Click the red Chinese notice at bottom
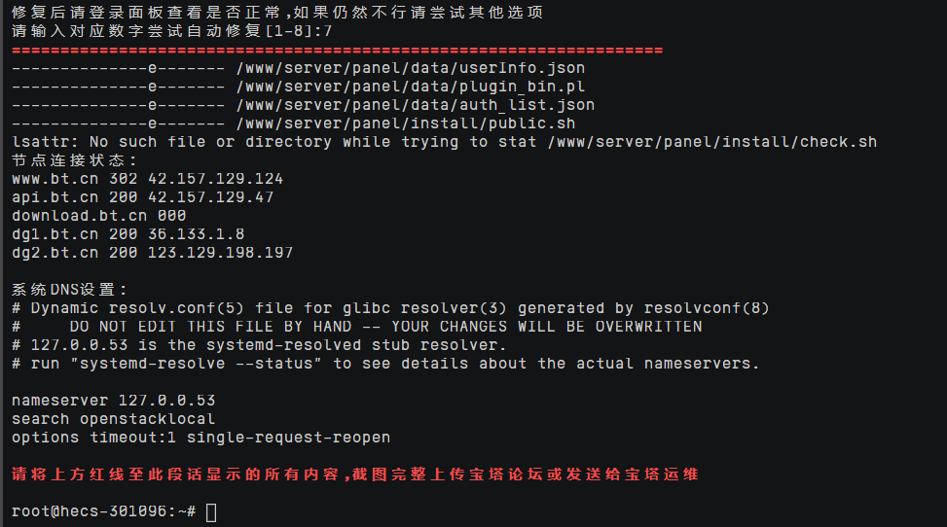Viewport: 947px width, 527px height. point(355,474)
